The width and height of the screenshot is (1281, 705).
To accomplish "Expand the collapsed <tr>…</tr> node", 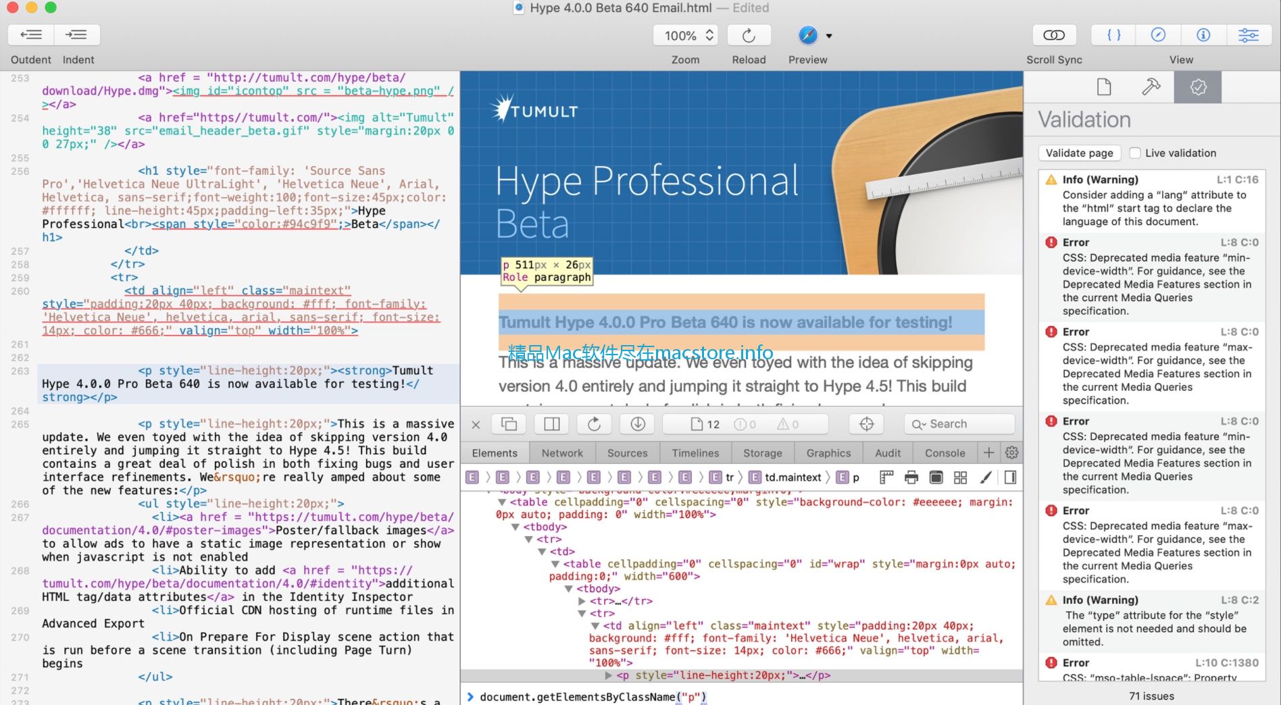I will click(x=582, y=601).
